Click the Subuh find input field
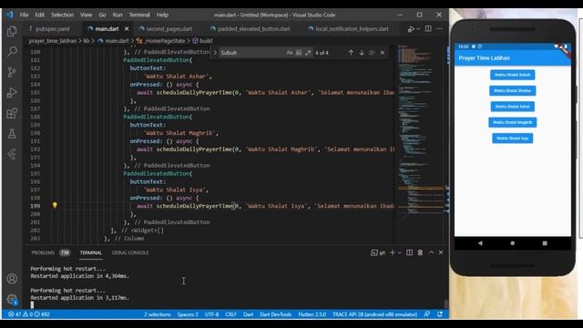Viewport: 583px width, 328px height. pyautogui.click(x=252, y=53)
